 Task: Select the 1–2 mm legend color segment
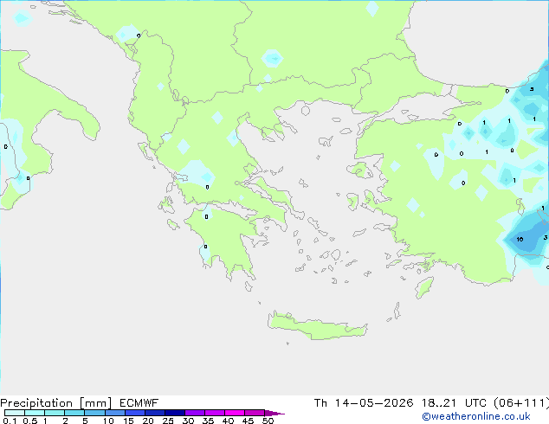click(55, 413)
